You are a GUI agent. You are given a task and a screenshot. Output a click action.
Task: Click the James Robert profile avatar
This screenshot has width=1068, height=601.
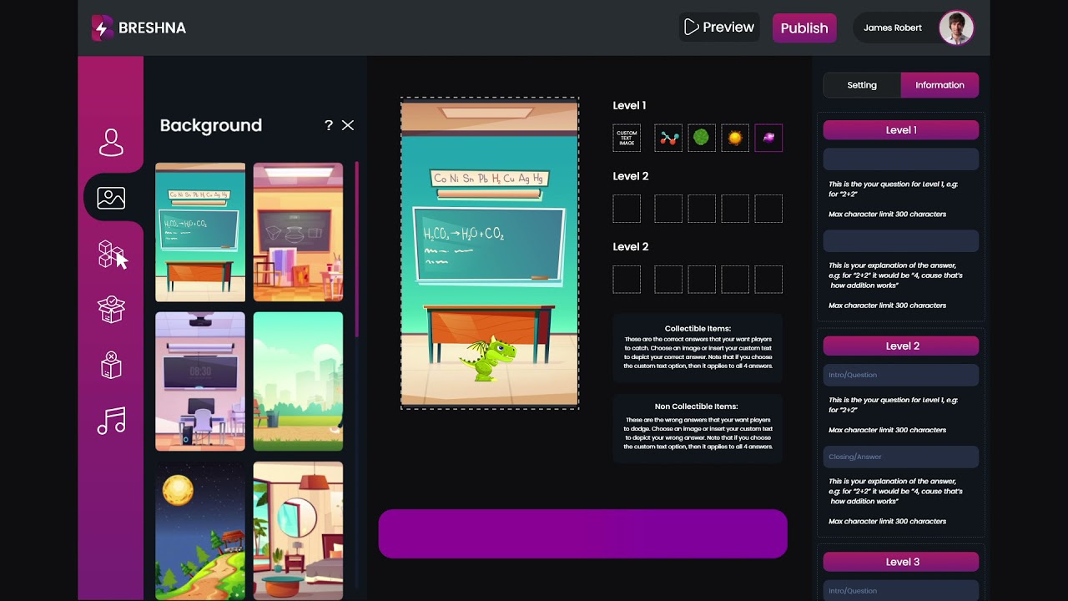point(956,28)
